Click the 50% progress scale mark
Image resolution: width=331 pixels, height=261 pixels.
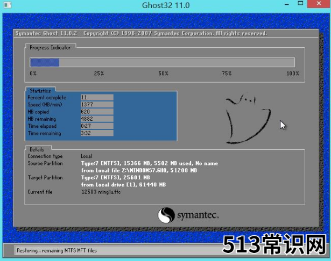[163, 74]
